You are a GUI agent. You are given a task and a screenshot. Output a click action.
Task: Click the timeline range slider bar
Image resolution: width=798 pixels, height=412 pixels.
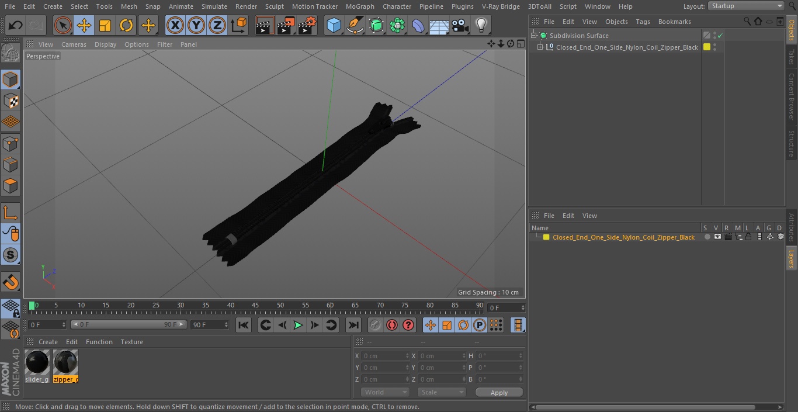click(129, 324)
